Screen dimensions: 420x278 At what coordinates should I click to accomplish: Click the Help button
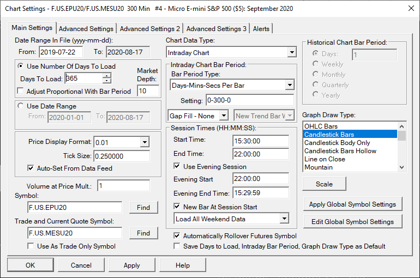(x=183, y=265)
